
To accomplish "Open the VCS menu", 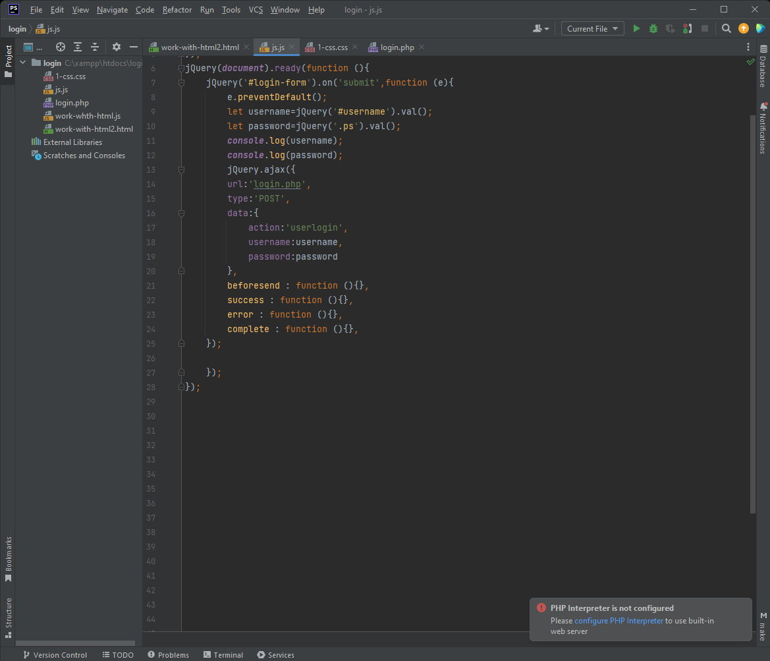I will point(256,10).
